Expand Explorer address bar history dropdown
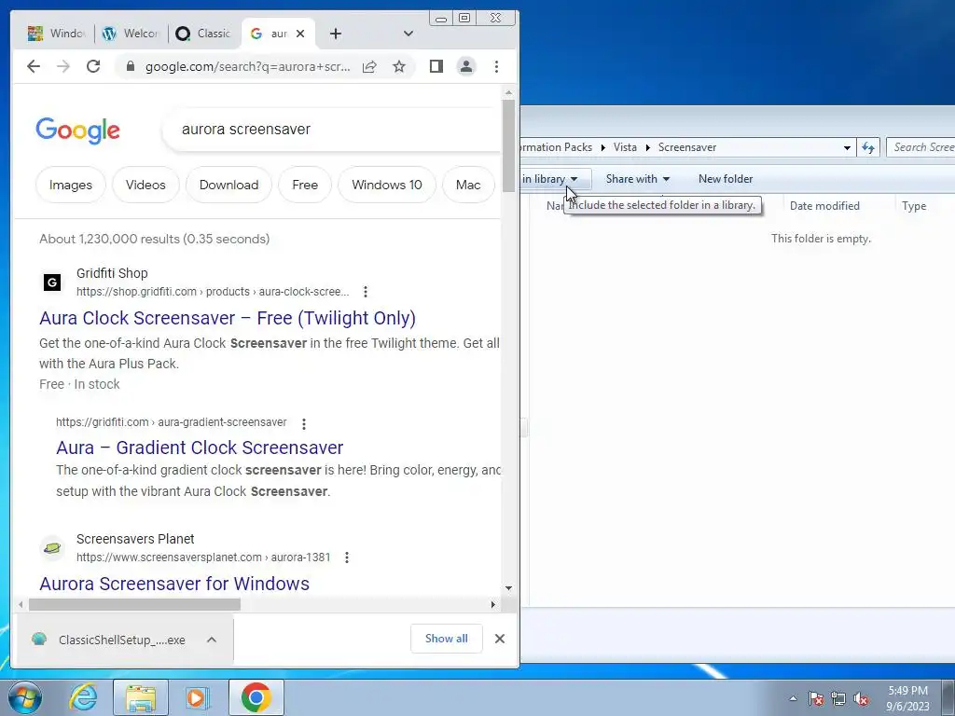955x716 pixels. tap(847, 147)
